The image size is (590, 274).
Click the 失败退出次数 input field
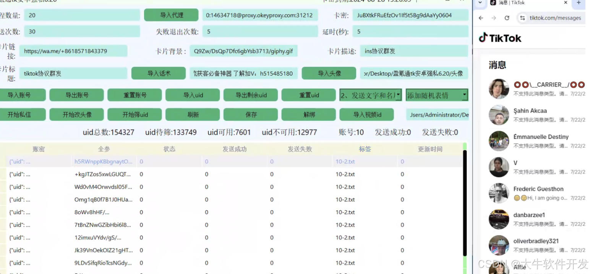(260, 31)
